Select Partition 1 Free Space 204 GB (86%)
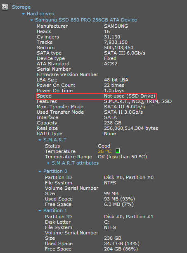Image resolution: width=187 pixels, height=253 pixels. [121, 249]
